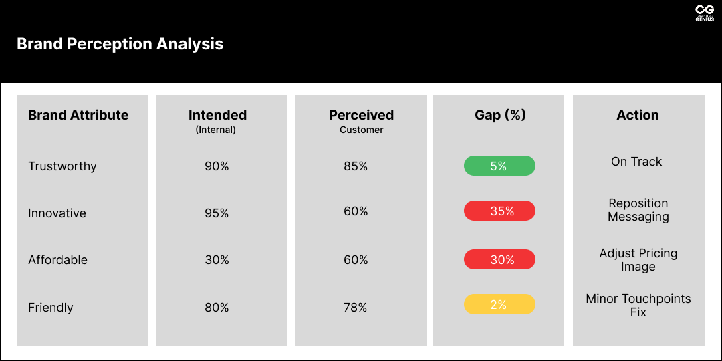
Task: Select the Reposition Messaging action text
Action: (x=638, y=210)
